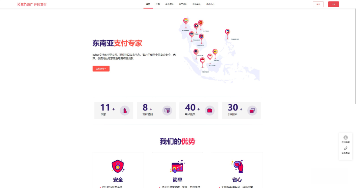
Task: Click the heart hand icon above 省心
Action: click(x=237, y=166)
